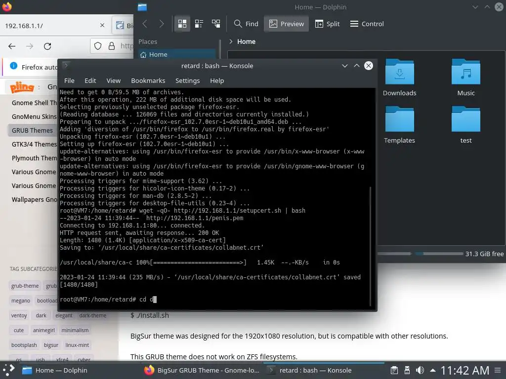
Task: Click the 11:42 AM clock
Action: [x=465, y=370]
